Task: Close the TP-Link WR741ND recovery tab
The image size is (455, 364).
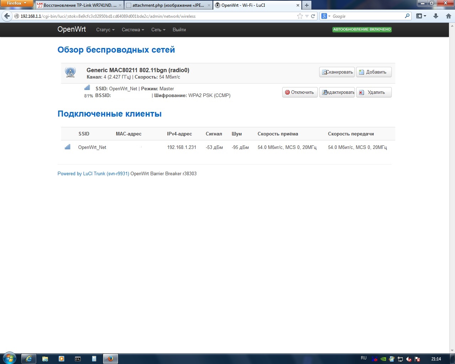Action: coord(120,5)
